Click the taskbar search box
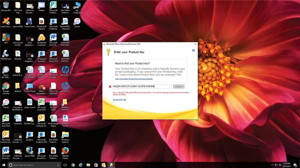 pos(34,165)
